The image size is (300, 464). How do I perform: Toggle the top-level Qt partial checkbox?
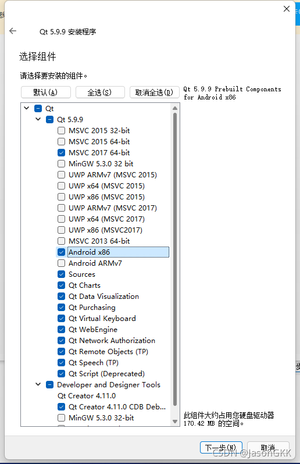point(38,108)
